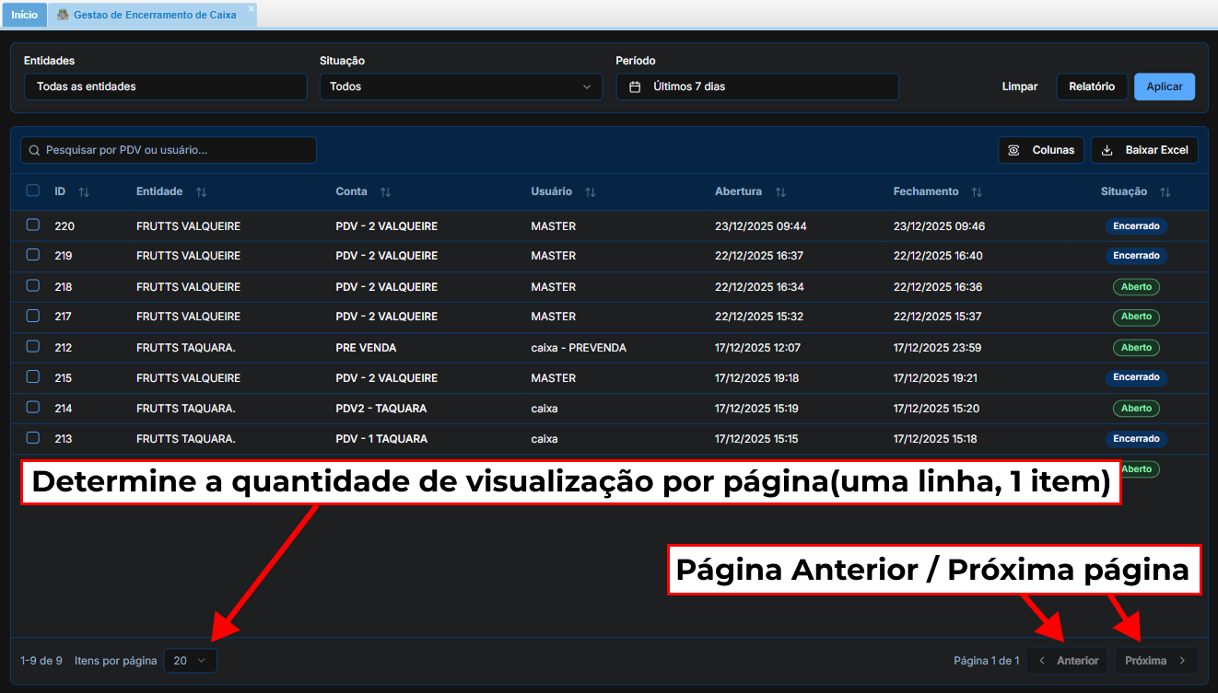Expand the Itens por página dropdown
The image size is (1218, 693).
coord(191,661)
